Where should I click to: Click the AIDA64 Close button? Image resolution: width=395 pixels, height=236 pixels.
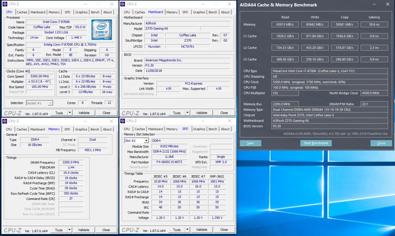click(x=381, y=143)
